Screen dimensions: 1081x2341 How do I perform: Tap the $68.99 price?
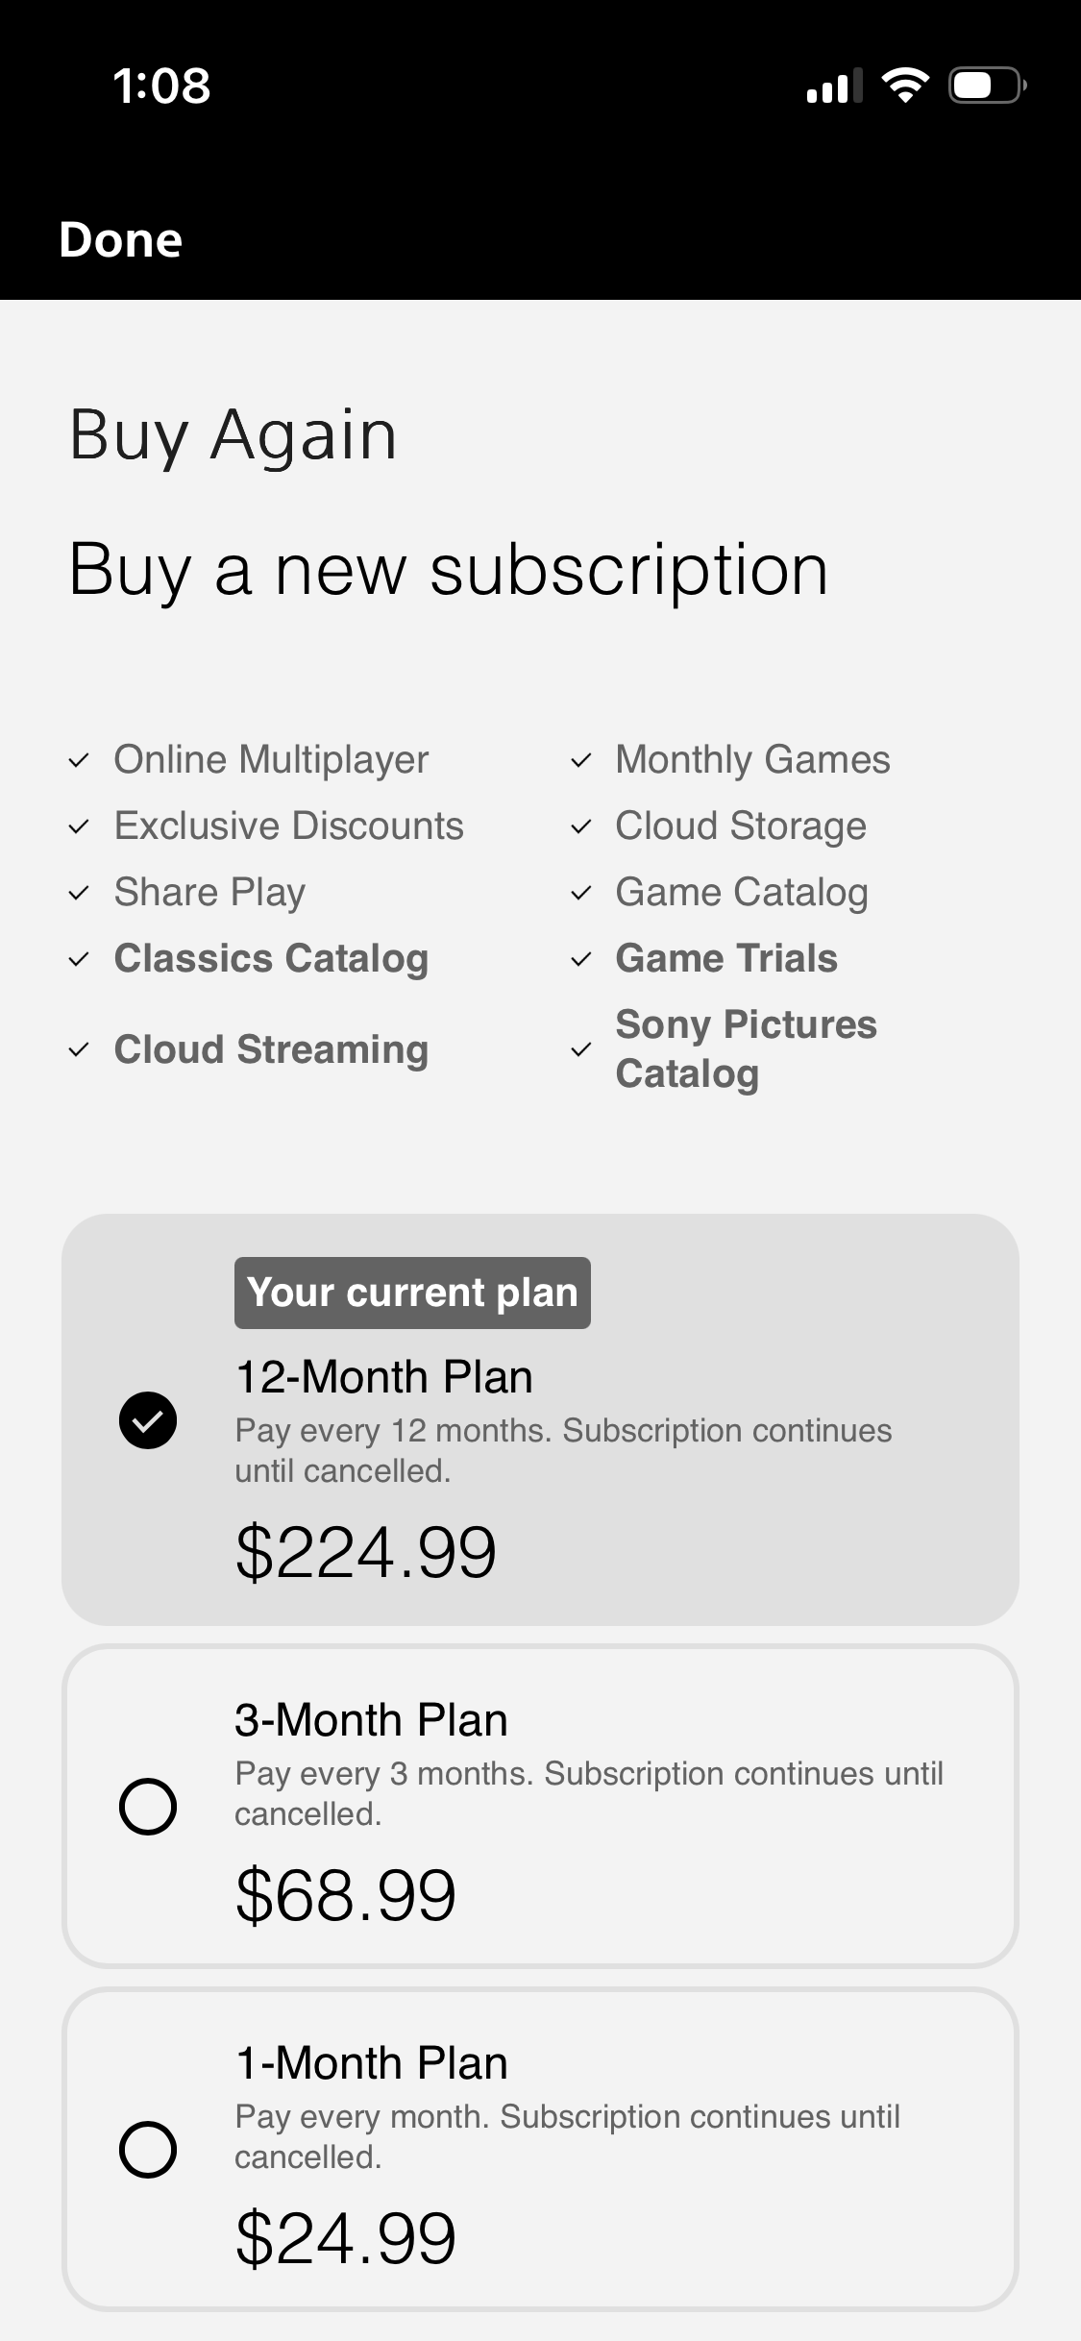click(x=345, y=1895)
